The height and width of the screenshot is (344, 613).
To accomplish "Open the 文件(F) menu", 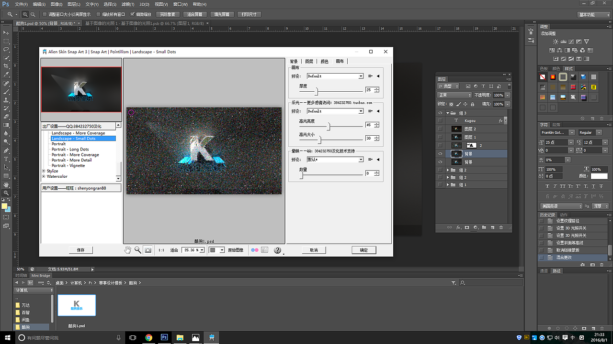I will (21, 4).
